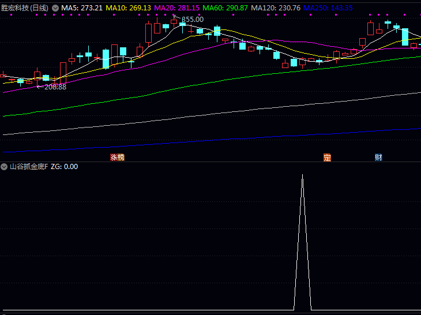Click the blue 财 event marker icon
The width and height of the screenshot is (421, 315).
(x=378, y=157)
